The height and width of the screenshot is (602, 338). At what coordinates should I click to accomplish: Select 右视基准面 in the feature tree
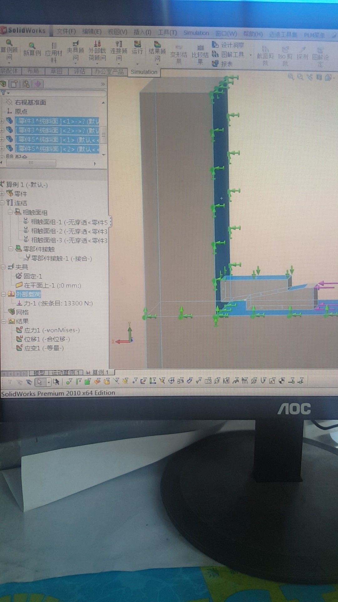click(x=30, y=102)
